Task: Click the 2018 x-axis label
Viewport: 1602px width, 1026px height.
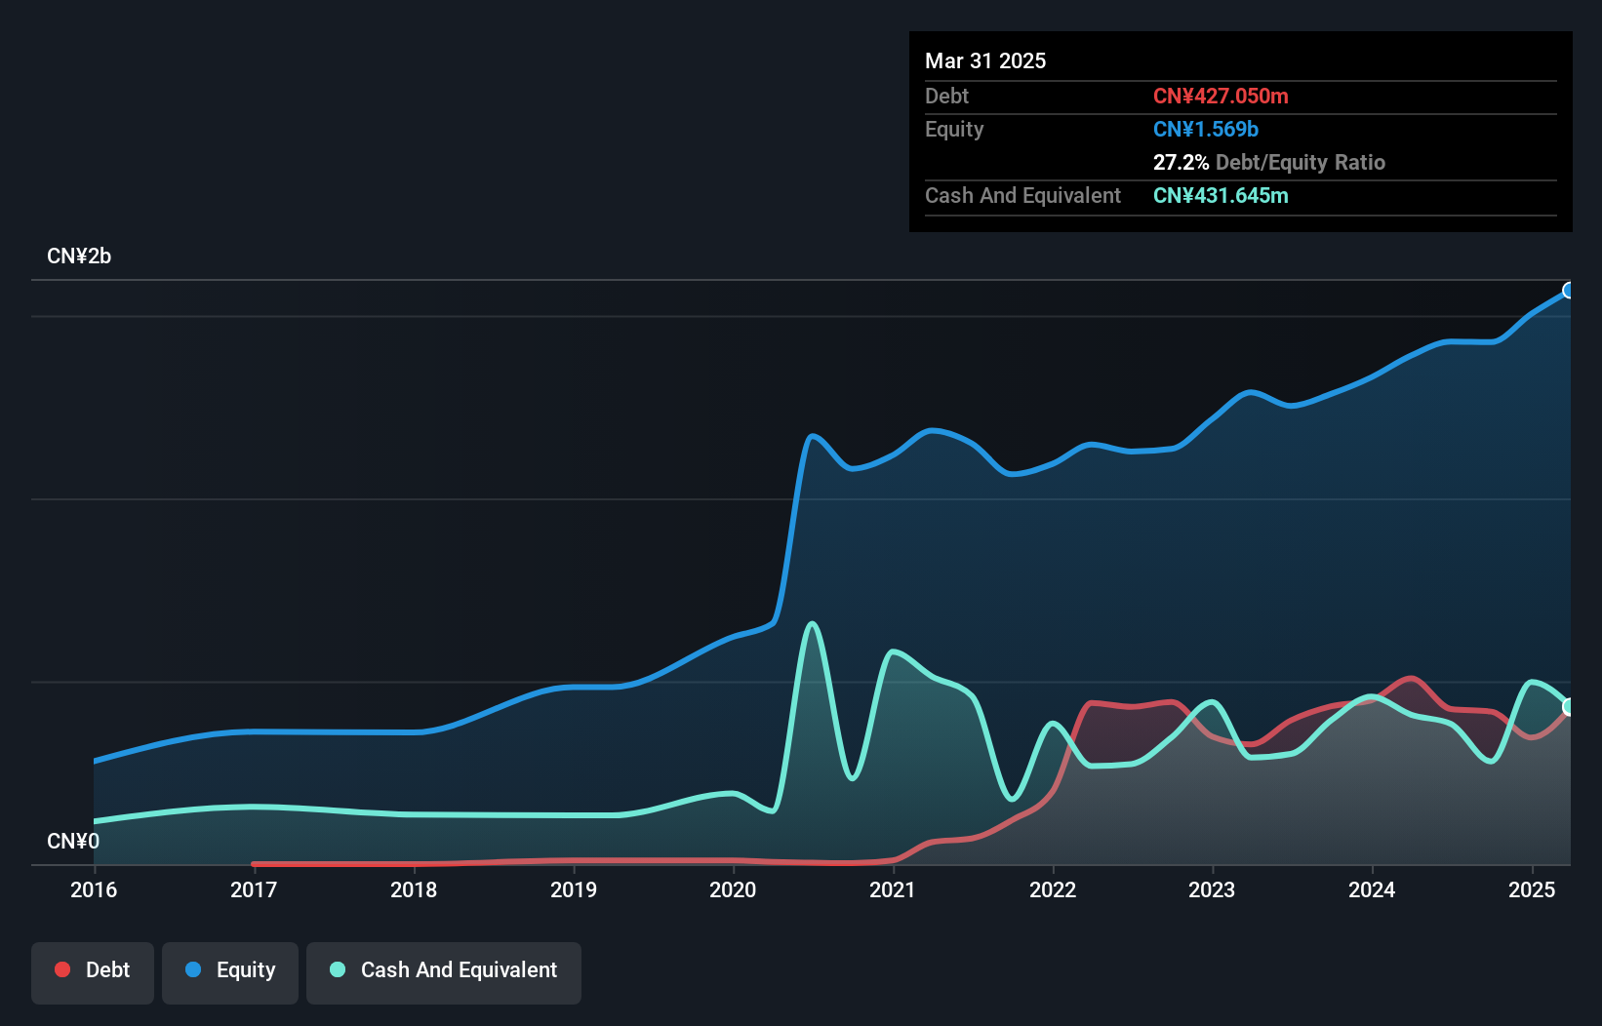Action: [x=414, y=889]
